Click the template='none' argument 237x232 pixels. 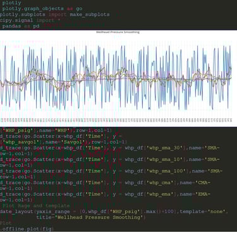coord(202,212)
